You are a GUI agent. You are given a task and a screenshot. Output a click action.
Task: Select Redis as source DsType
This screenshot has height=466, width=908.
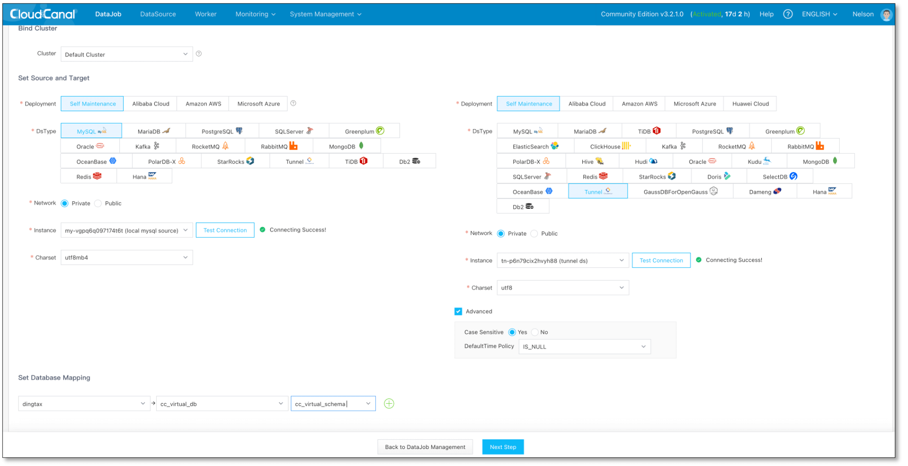(88, 177)
